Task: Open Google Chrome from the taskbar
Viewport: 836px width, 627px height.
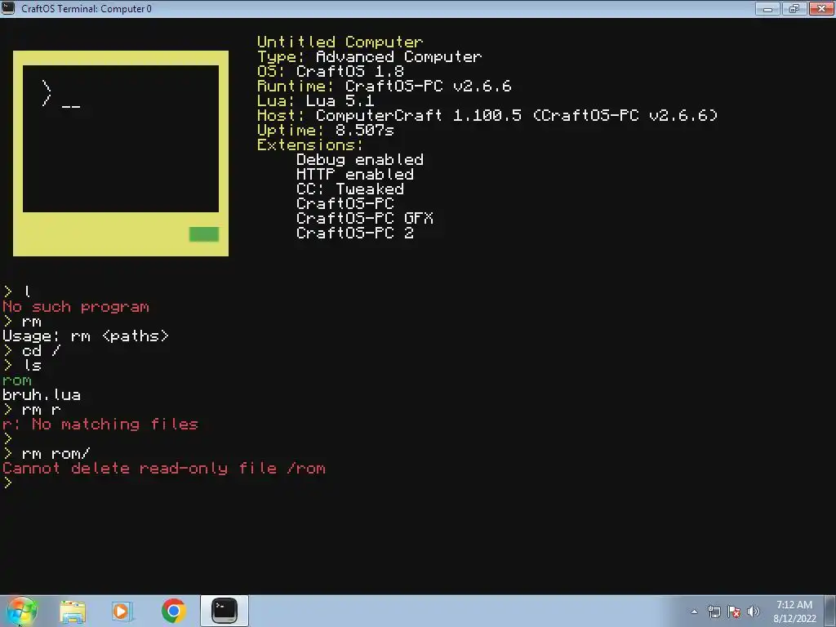Action: tap(173, 611)
